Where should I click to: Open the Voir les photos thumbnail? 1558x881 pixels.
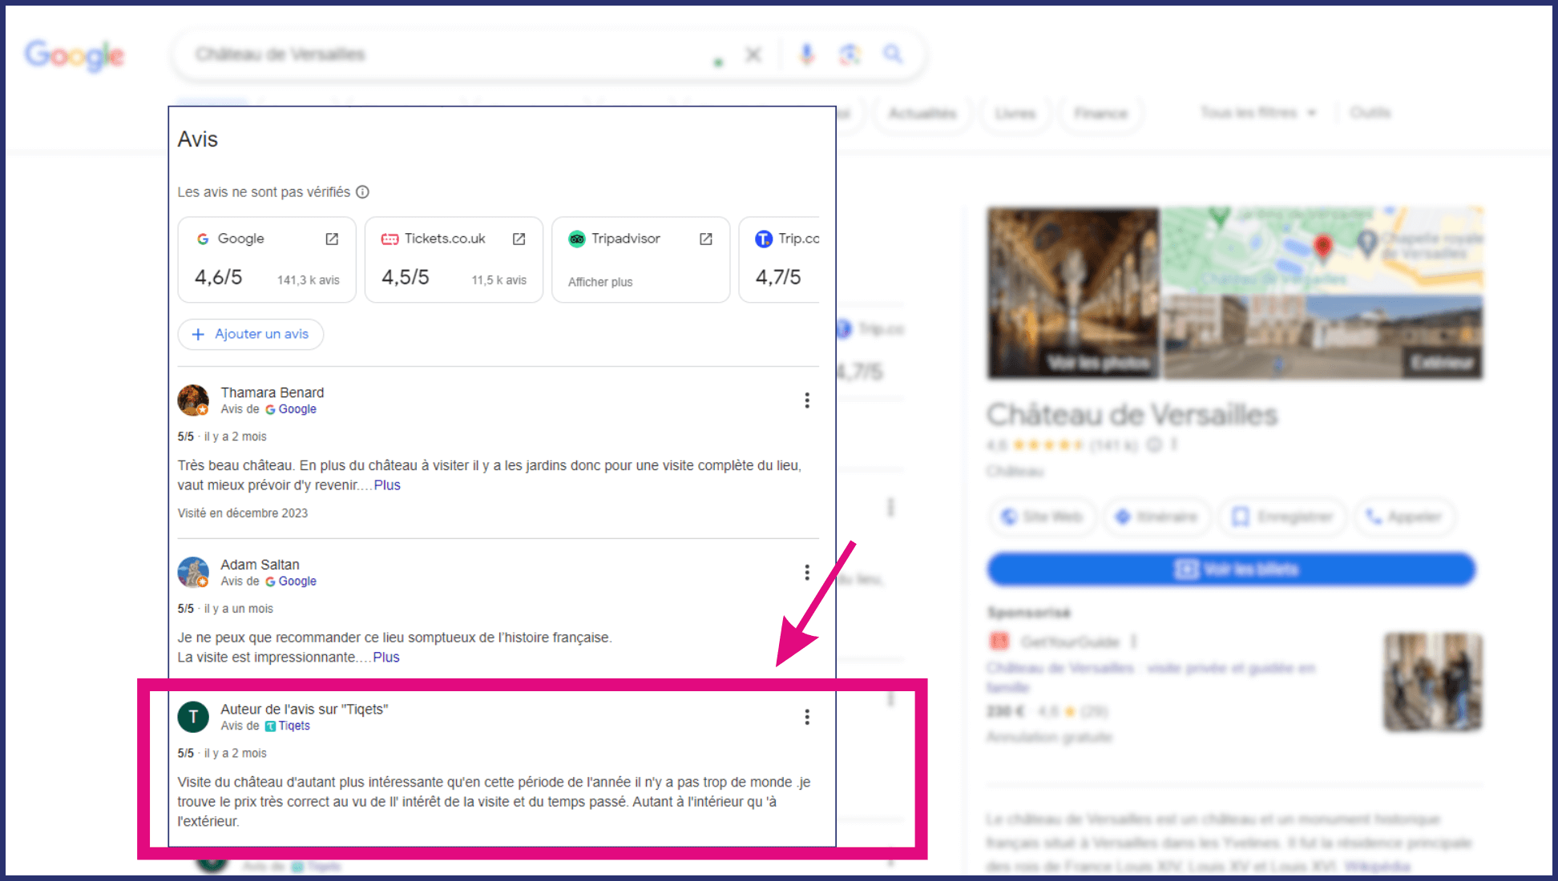point(1073,292)
